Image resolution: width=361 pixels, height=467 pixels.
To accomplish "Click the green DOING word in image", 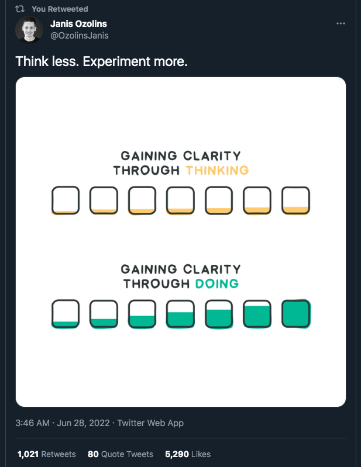I will pyautogui.click(x=217, y=284).
